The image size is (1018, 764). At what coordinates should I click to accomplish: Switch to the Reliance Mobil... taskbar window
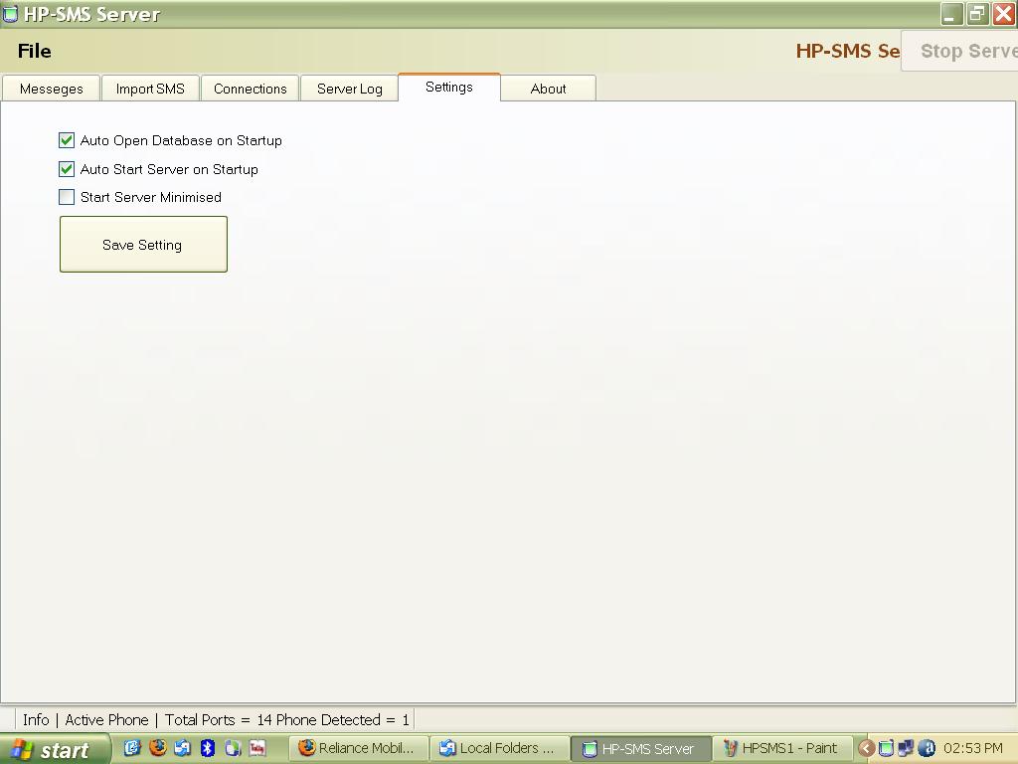point(357,748)
